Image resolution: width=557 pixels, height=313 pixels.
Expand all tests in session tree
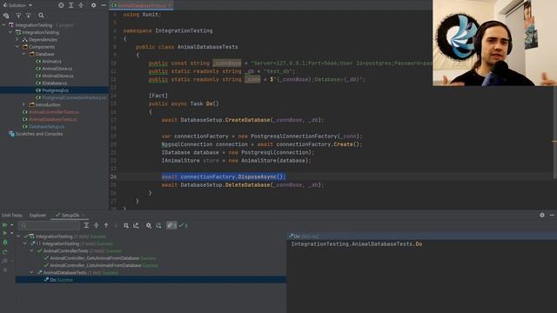point(86,225)
